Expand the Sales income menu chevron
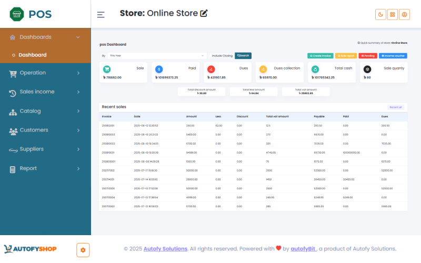This screenshot has height=263, width=421. point(78,92)
